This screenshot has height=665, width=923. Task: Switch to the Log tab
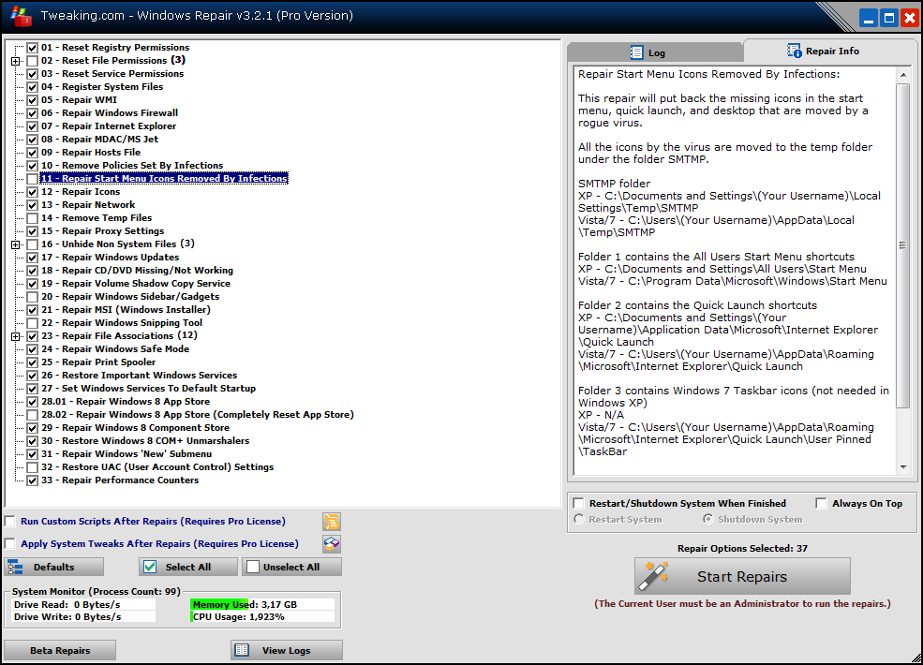coord(655,52)
